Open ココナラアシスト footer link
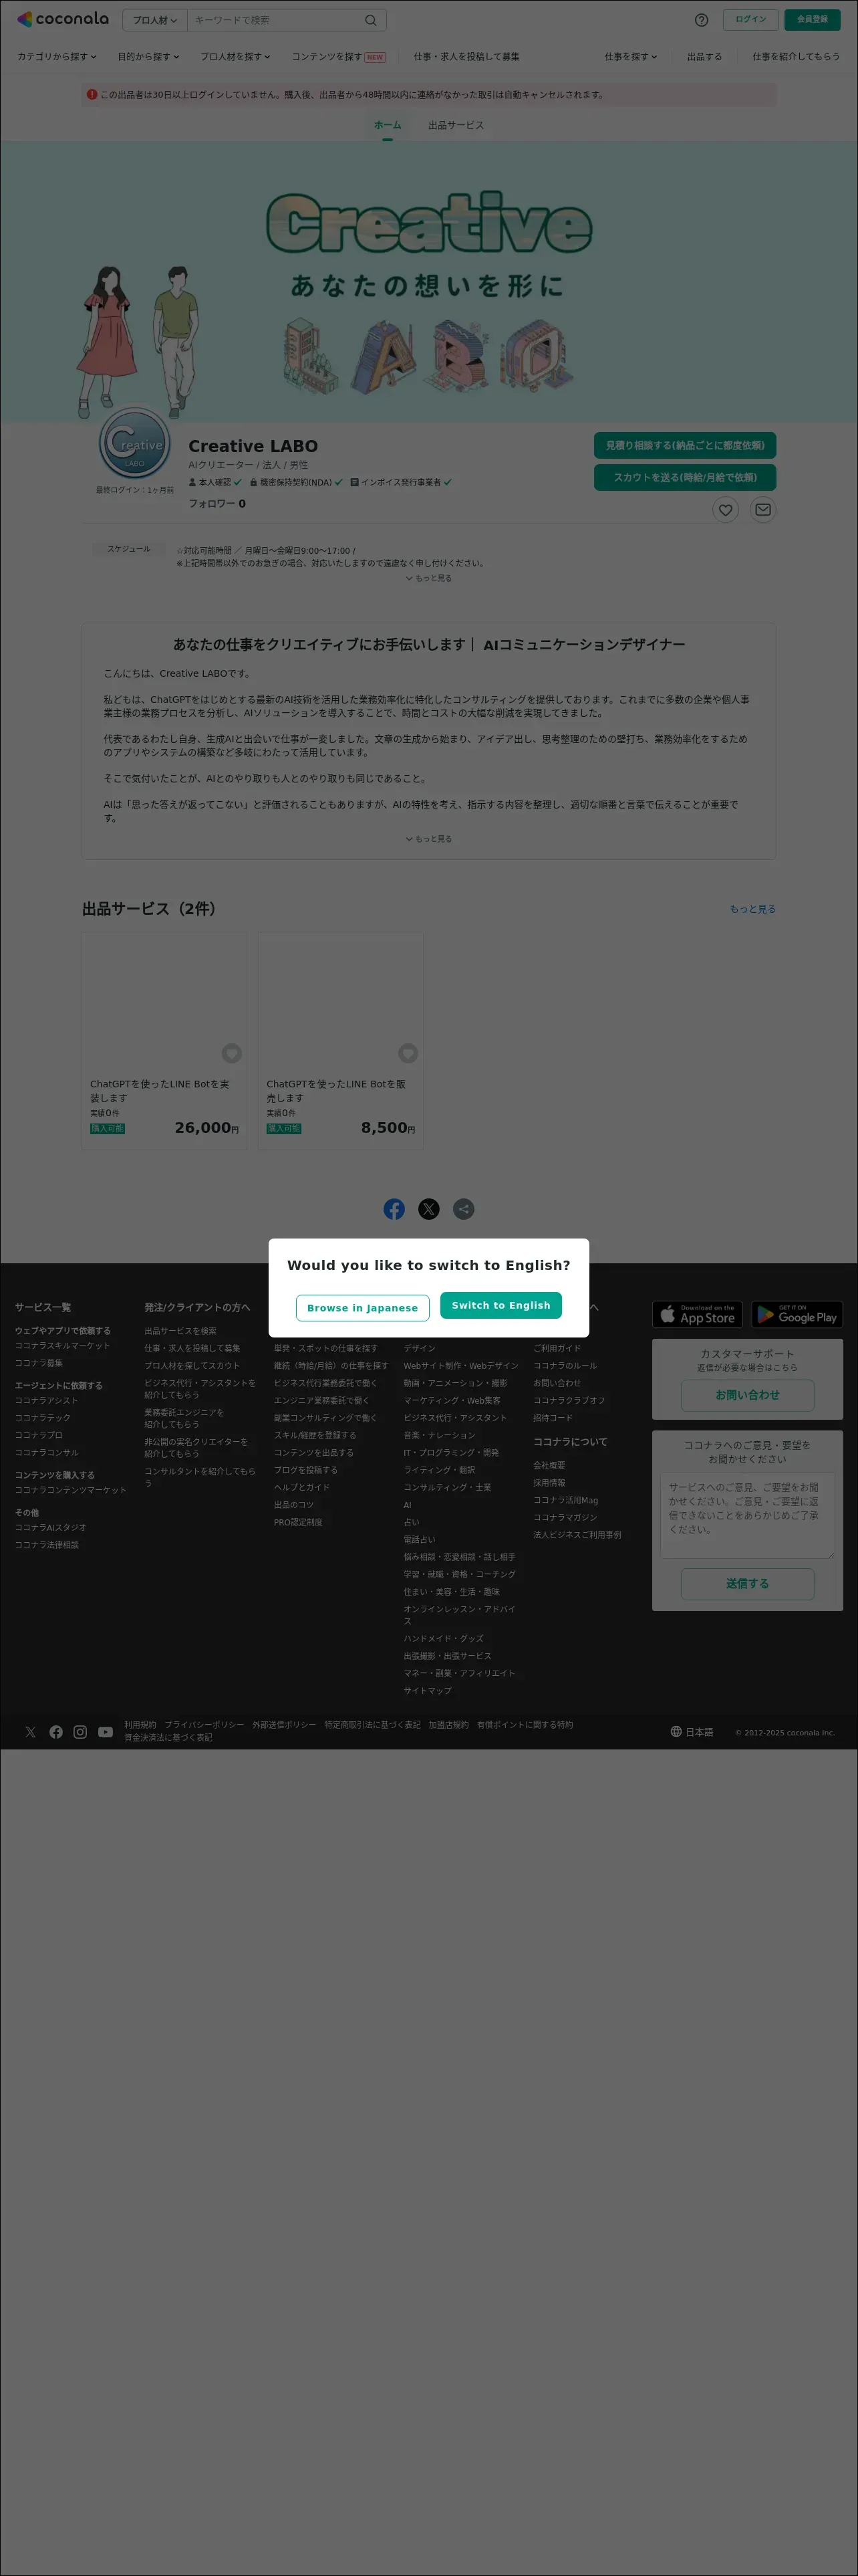The image size is (858, 2576). 46,1400
